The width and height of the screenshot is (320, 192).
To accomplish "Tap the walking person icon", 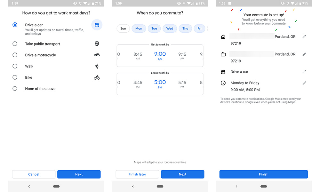I will click(x=97, y=66).
